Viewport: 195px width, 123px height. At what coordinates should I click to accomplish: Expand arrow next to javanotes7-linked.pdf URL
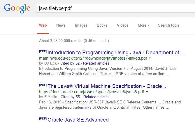(x=150, y=58)
